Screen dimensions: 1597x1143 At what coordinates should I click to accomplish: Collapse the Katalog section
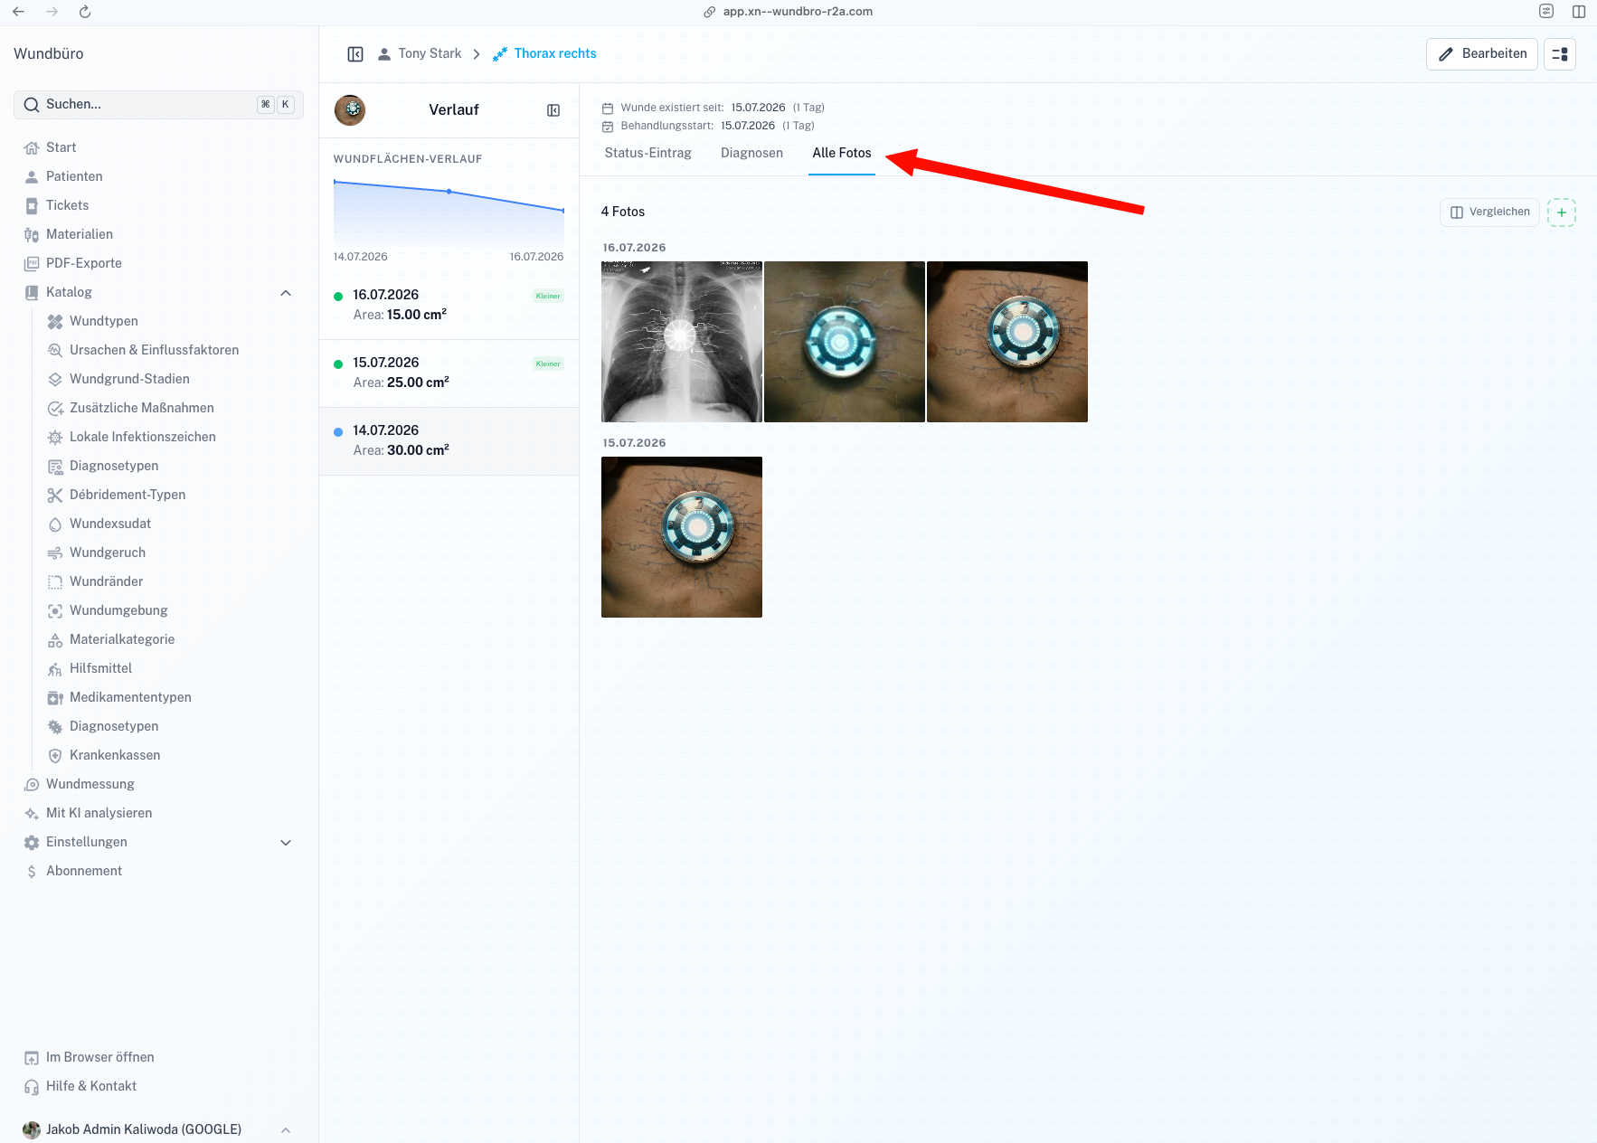point(286,292)
